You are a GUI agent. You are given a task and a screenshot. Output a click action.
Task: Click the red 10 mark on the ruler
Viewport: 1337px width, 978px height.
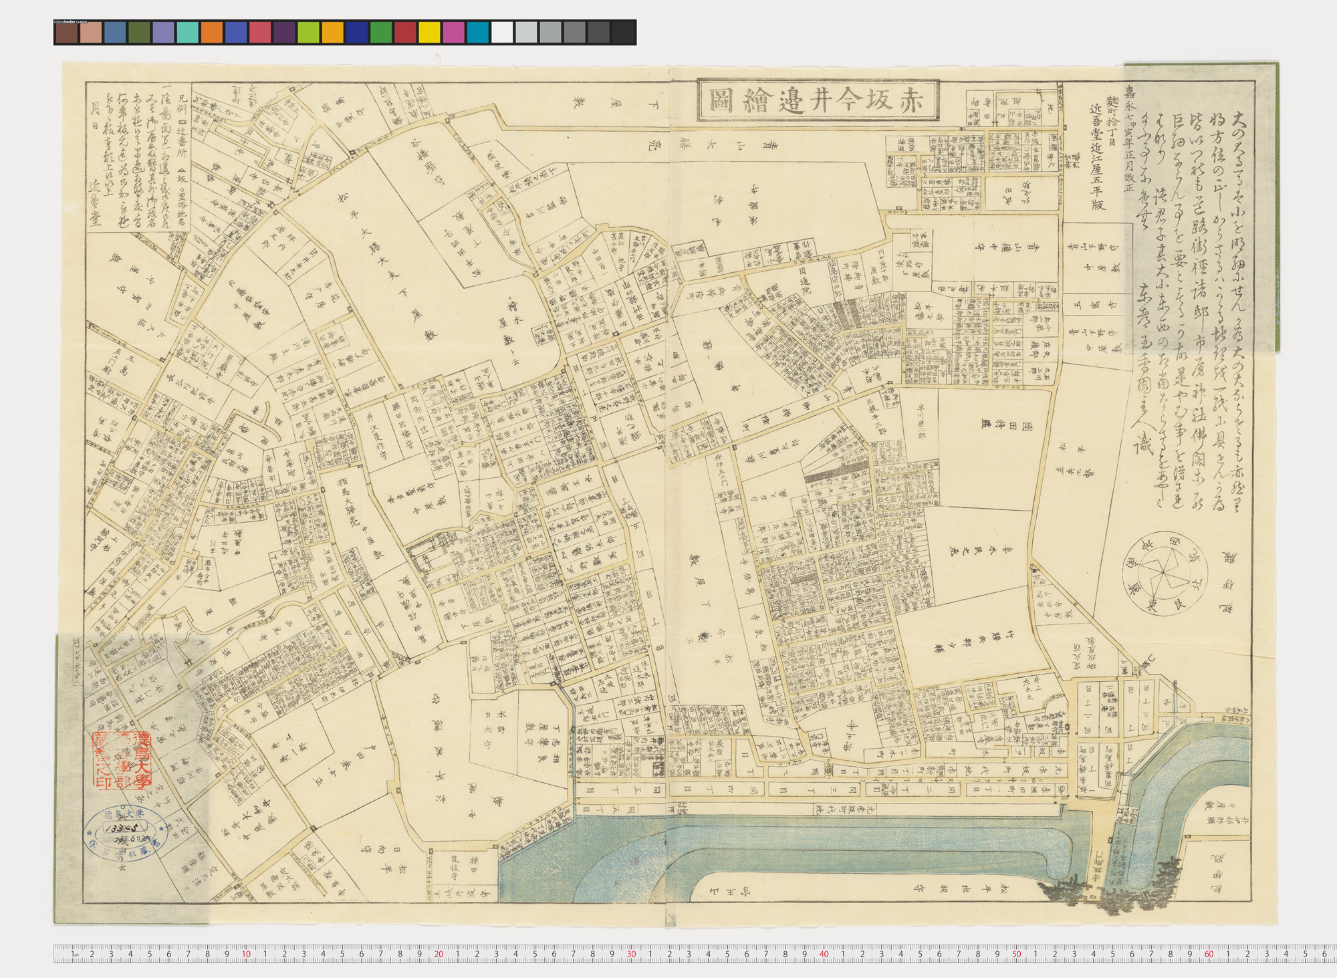pos(246,954)
